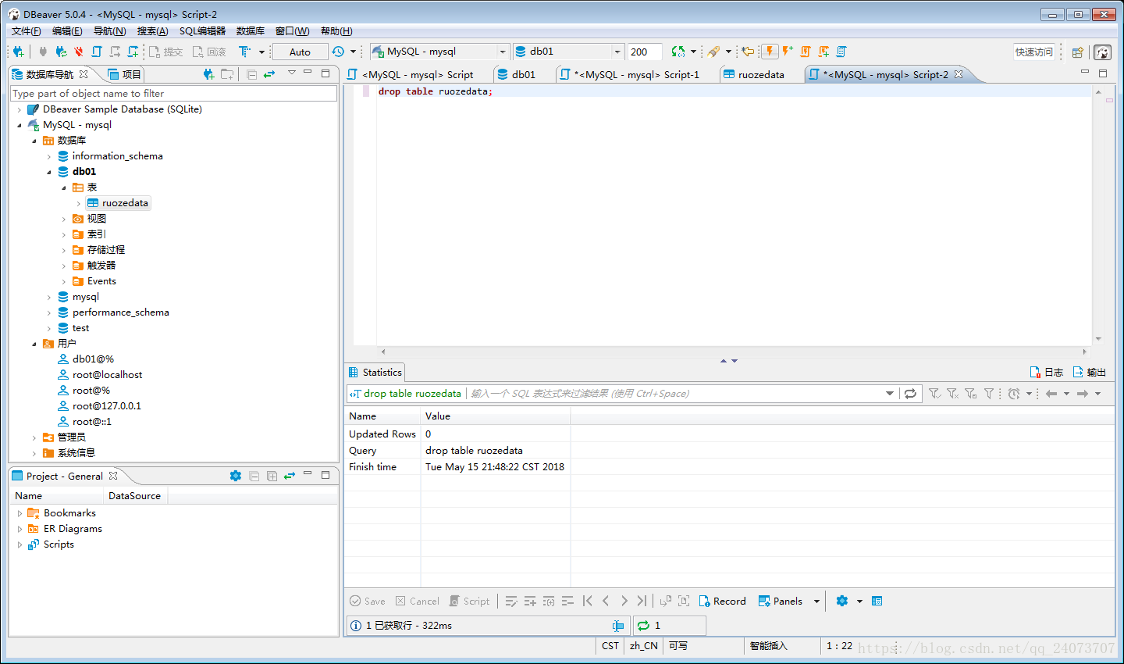Click the 输出 output button
Image resolution: width=1124 pixels, height=664 pixels.
[x=1090, y=372]
